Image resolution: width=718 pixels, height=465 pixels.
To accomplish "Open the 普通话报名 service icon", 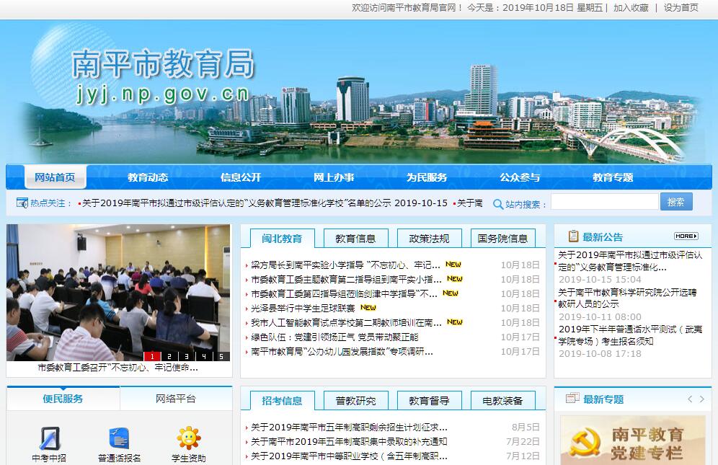I will (119, 438).
